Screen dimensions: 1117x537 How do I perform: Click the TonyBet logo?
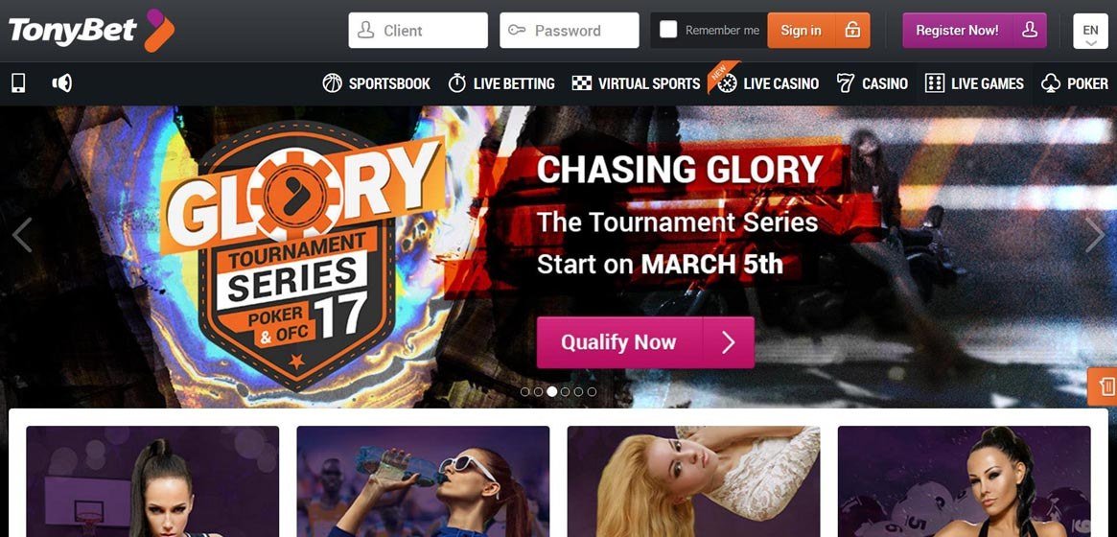tap(91, 31)
